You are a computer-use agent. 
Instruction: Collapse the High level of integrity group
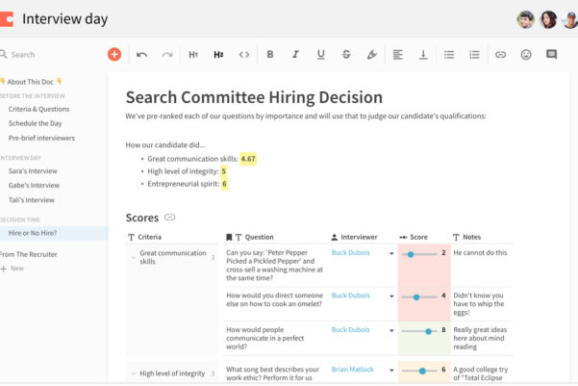click(x=133, y=373)
